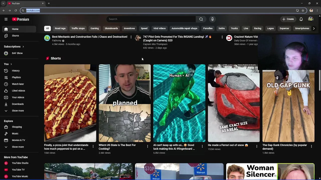321x180 pixels.
Task: Select the All filter chip
Action: (x=47, y=28)
